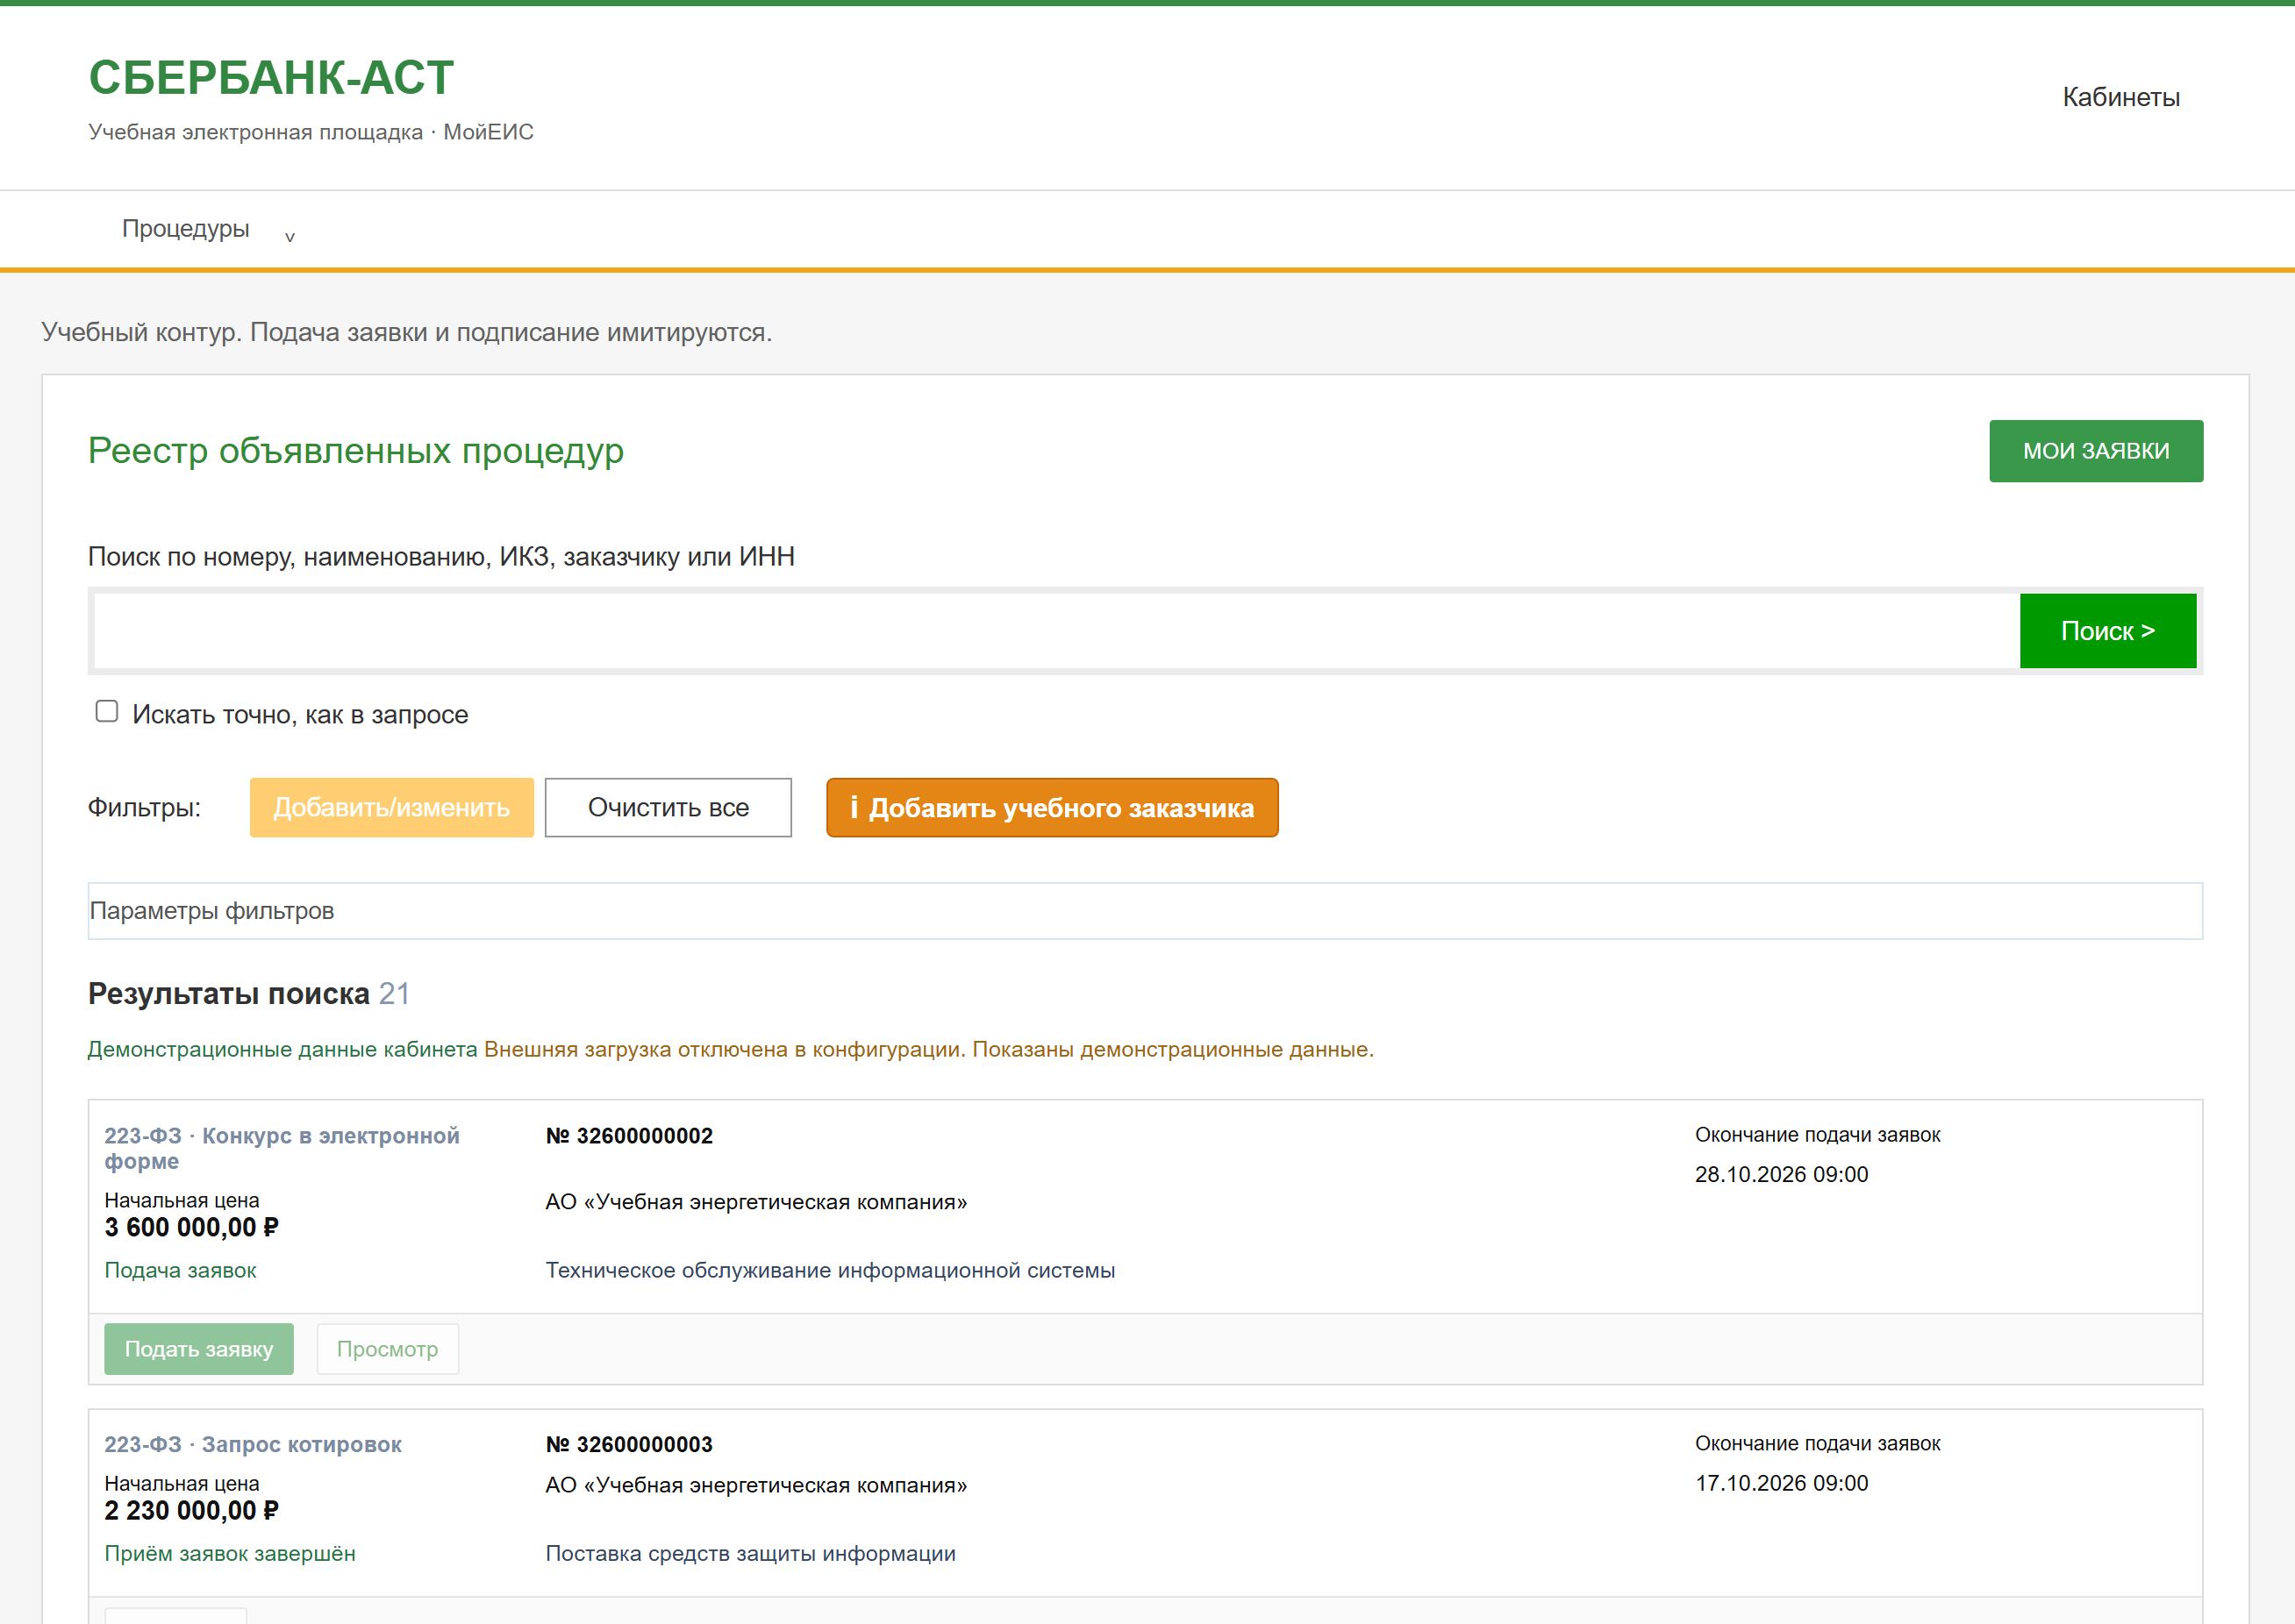The height and width of the screenshot is (1624, 2295).
Task: Open Кабинеты in the header
Action: (2120, 97)
